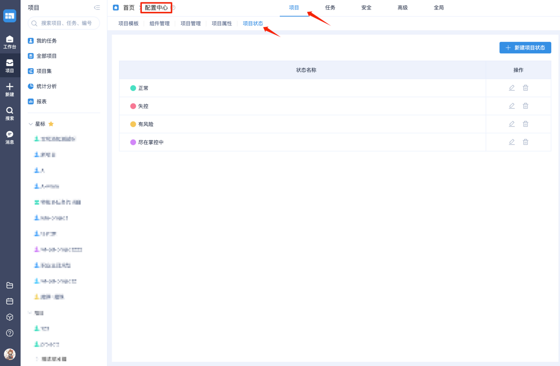The width and height of the screenshot is (560, 366).
Task: Switch to the 任务 top tab
Action: (x=330, y=8)
